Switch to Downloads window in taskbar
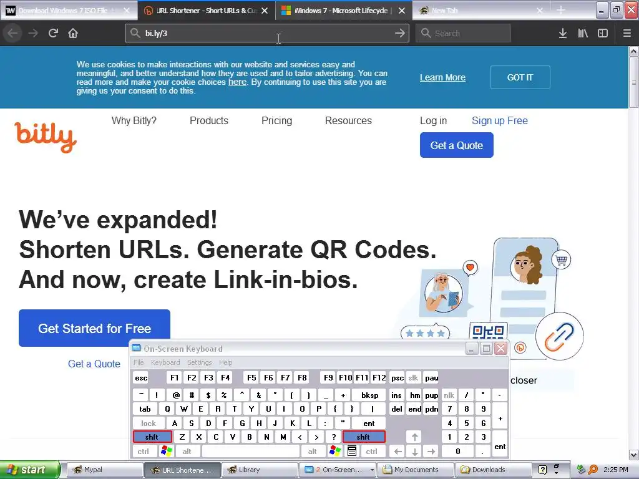Viewport: 639px width, 479px height. (493, 470)
